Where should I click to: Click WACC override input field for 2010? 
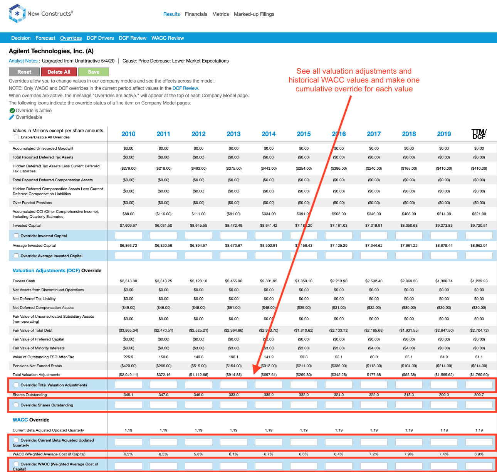pyautogui.click(x=128, y=466)
